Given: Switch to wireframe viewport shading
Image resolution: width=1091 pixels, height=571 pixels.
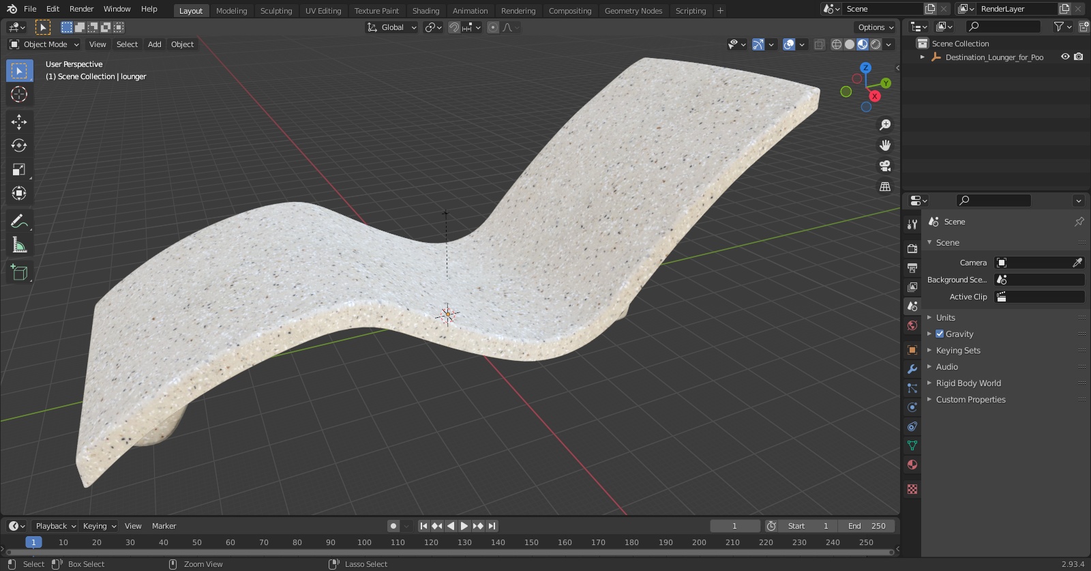Looking at the screenshot, I should coord(837,44).
